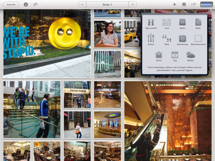Go back to Journale
Viewport: 215px width, 161px height.
pos(11,4)
